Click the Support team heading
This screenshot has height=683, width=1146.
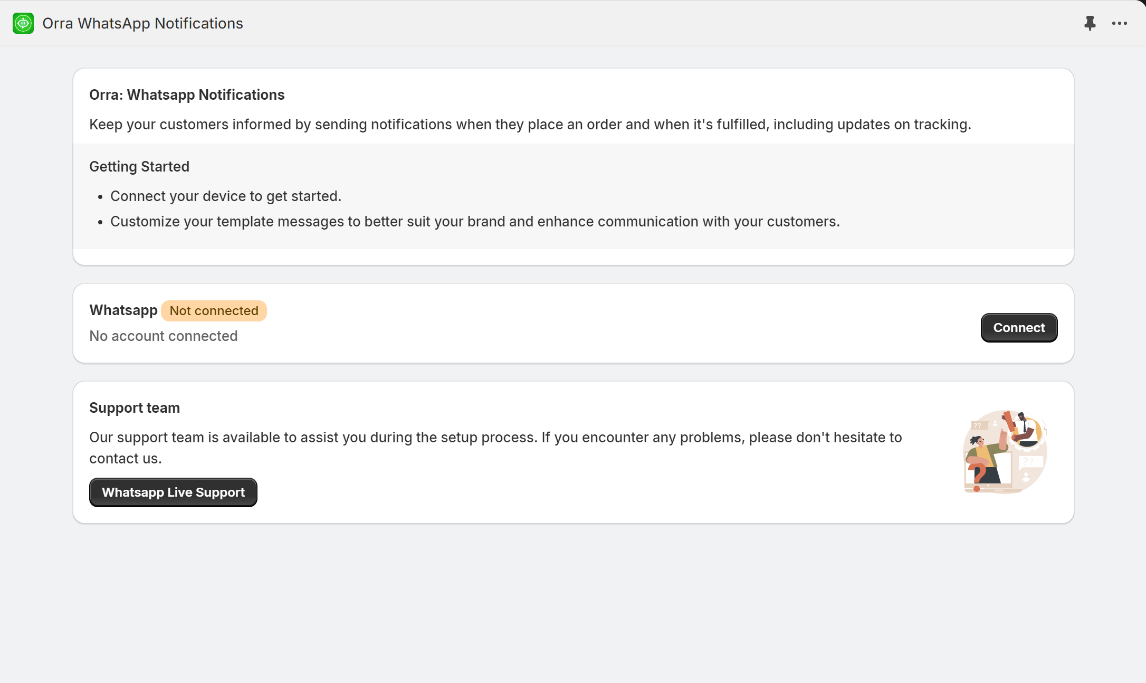[135, 408]
